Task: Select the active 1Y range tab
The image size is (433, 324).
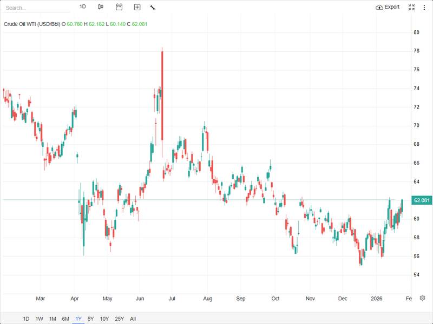Action: [x=78, y=319]
